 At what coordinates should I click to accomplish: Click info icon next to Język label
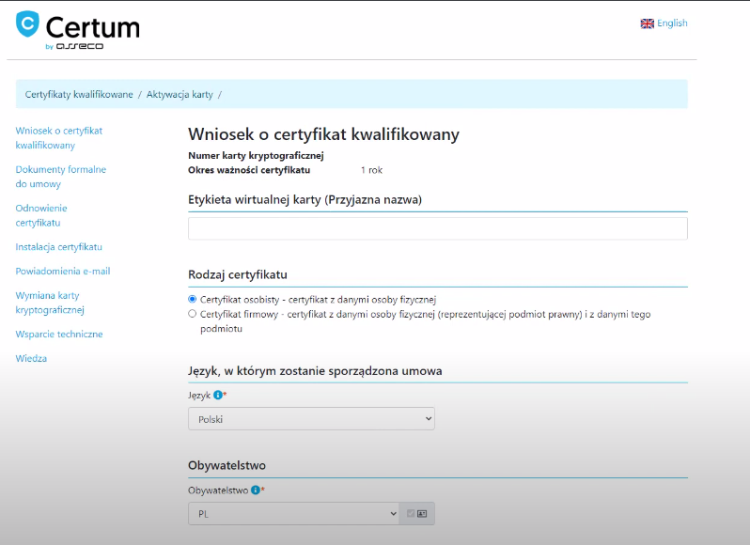click(x=218, y=395)
